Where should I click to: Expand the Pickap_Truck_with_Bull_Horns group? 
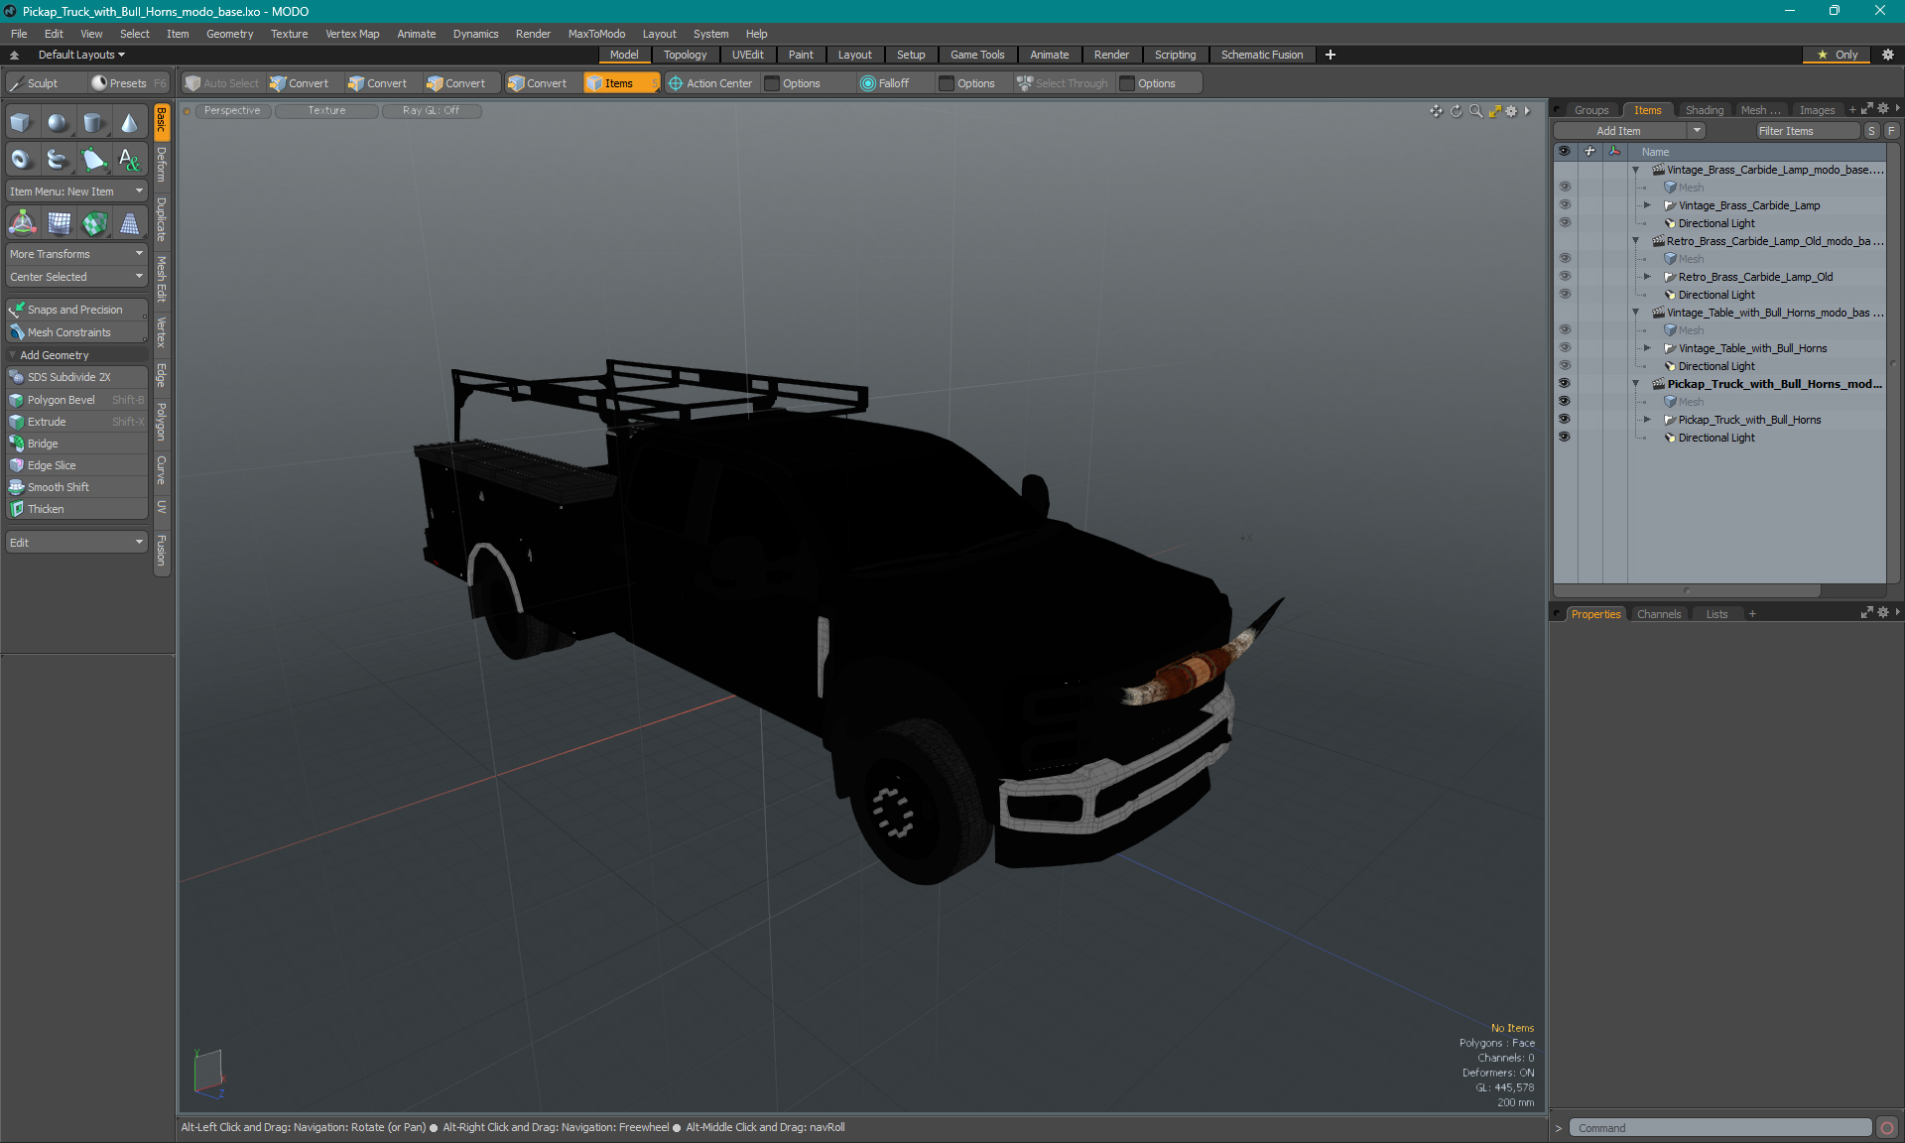(x=1647, y=420)
